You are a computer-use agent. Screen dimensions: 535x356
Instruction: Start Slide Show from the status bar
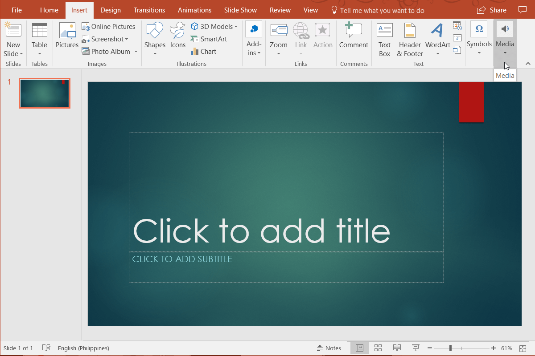click(x=416, y=348)
